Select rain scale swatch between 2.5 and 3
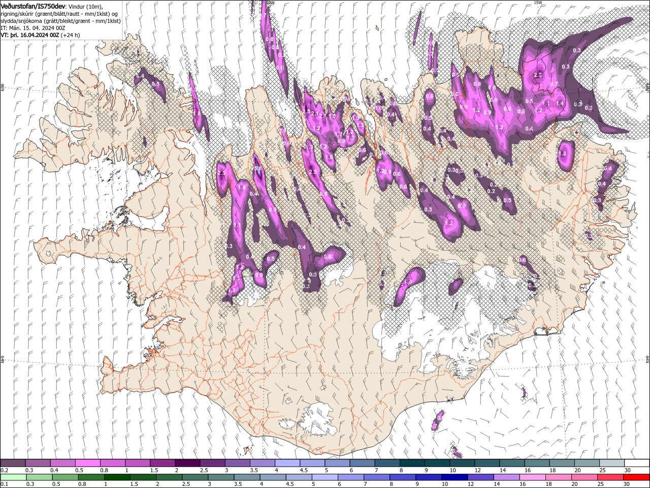 tap(194, 477)
